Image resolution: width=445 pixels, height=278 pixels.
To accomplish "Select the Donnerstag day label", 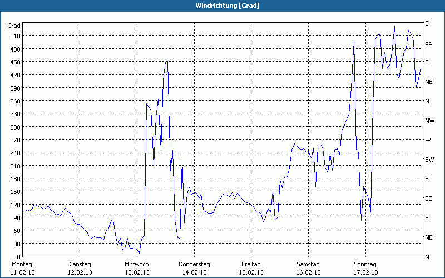I will click(194, 265).
